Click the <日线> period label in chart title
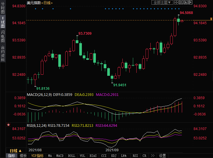Screen dimensions: 213x158 point(47,3)
